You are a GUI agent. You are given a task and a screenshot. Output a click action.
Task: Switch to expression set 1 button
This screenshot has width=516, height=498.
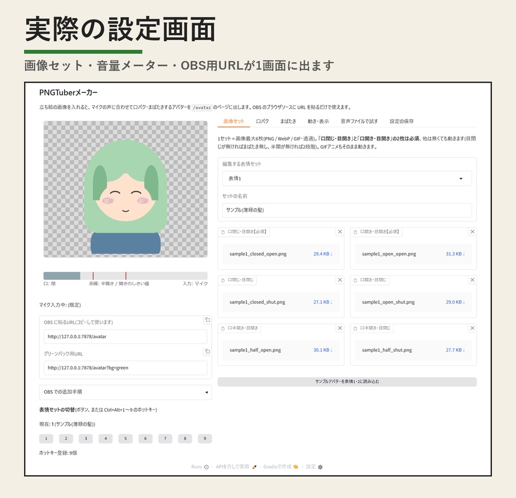pos(46,439)
